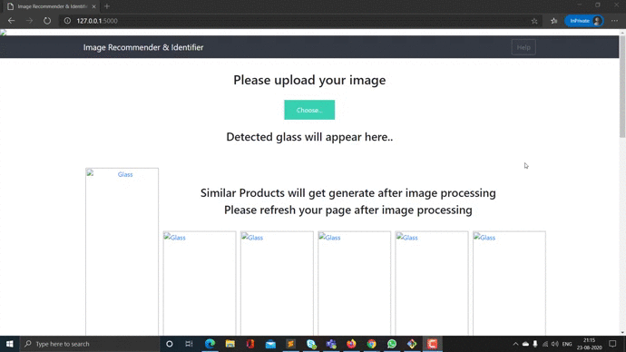Open Microsoft Teams from the taskbar
This screenshot has width=626, height=352.
[x=331, y=344]
